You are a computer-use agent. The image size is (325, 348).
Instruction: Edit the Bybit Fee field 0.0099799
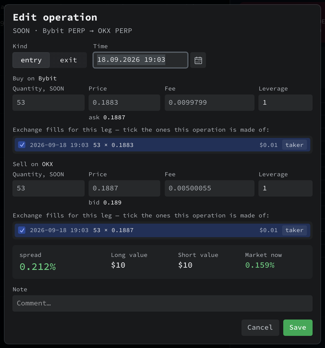[x=210, y=103]
